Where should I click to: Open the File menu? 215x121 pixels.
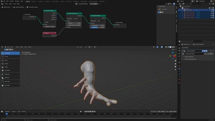(x=4, y=1)
